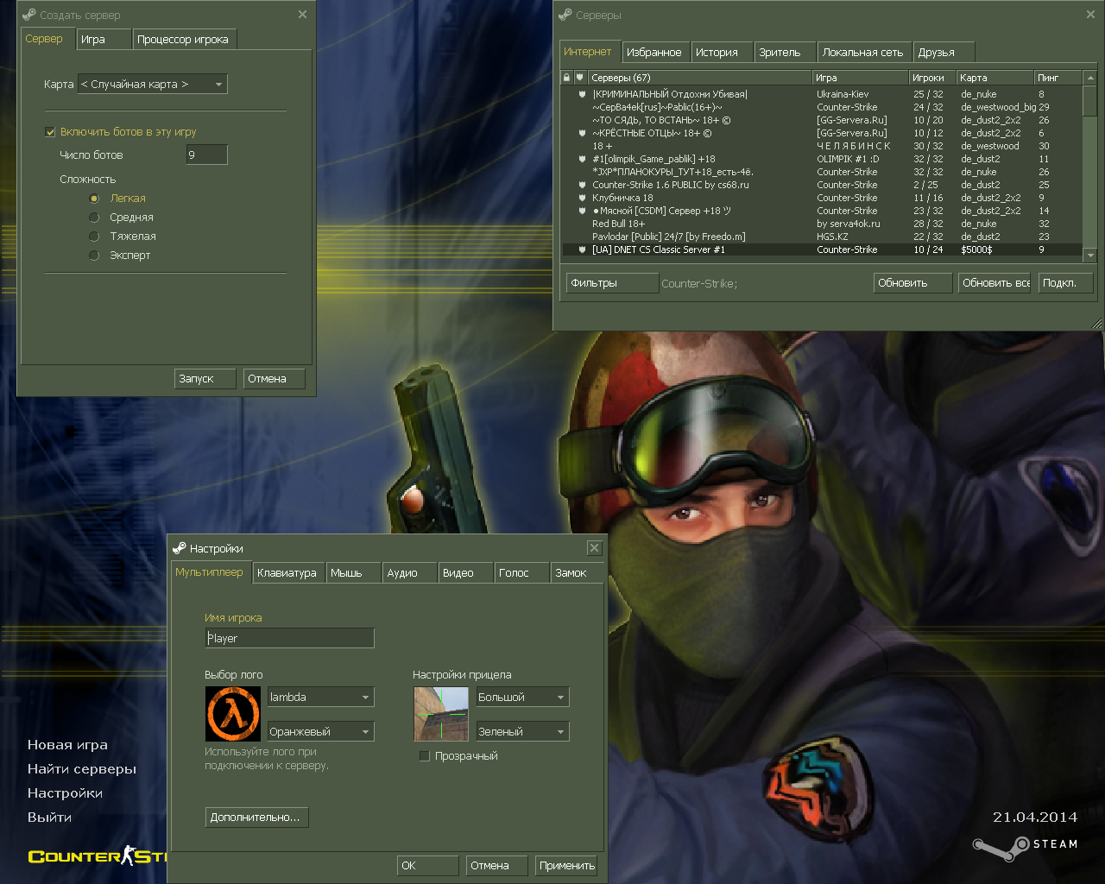Click the shield icon beside ~КРЁСТНЫЕ ОТЦЫ~ server

click(x=582, y=133)
